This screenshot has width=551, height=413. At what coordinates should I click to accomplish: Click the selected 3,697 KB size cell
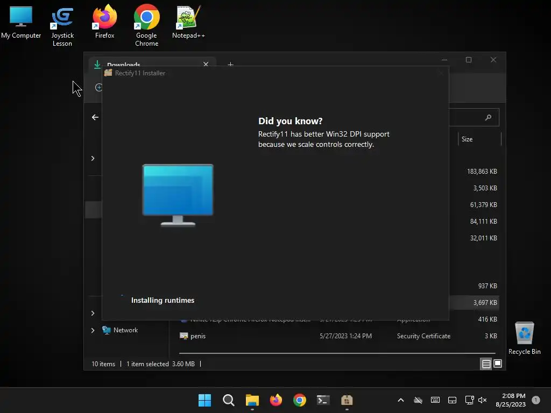click(485, 302)
